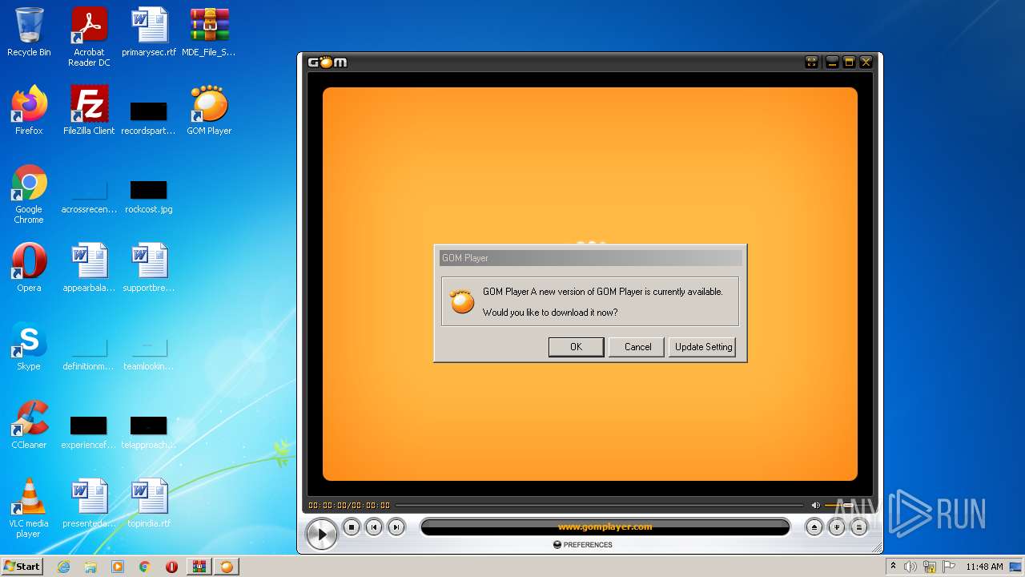Open the MDE_File_S archive
The height and width of the screenshot is (577, 1025).
point(209,33)
